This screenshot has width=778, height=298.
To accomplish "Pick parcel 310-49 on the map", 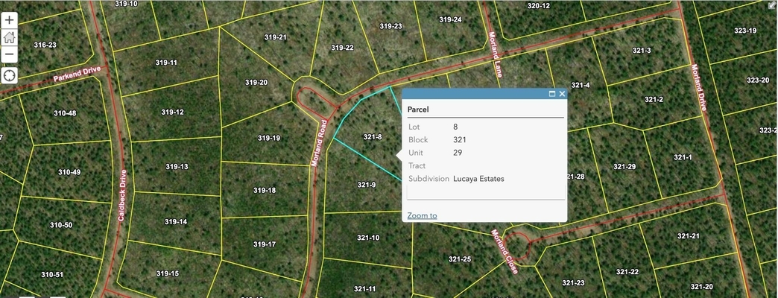I will [x=67, y=172].
